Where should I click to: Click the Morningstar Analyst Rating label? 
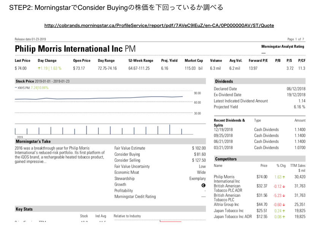(283, 47)
